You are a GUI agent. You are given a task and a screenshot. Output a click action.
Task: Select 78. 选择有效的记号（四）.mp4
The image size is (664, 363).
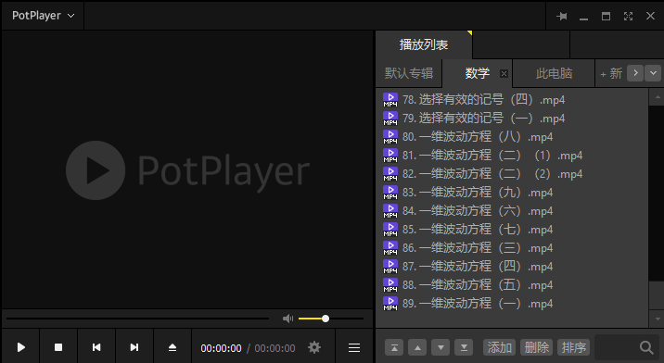point(512,100)
